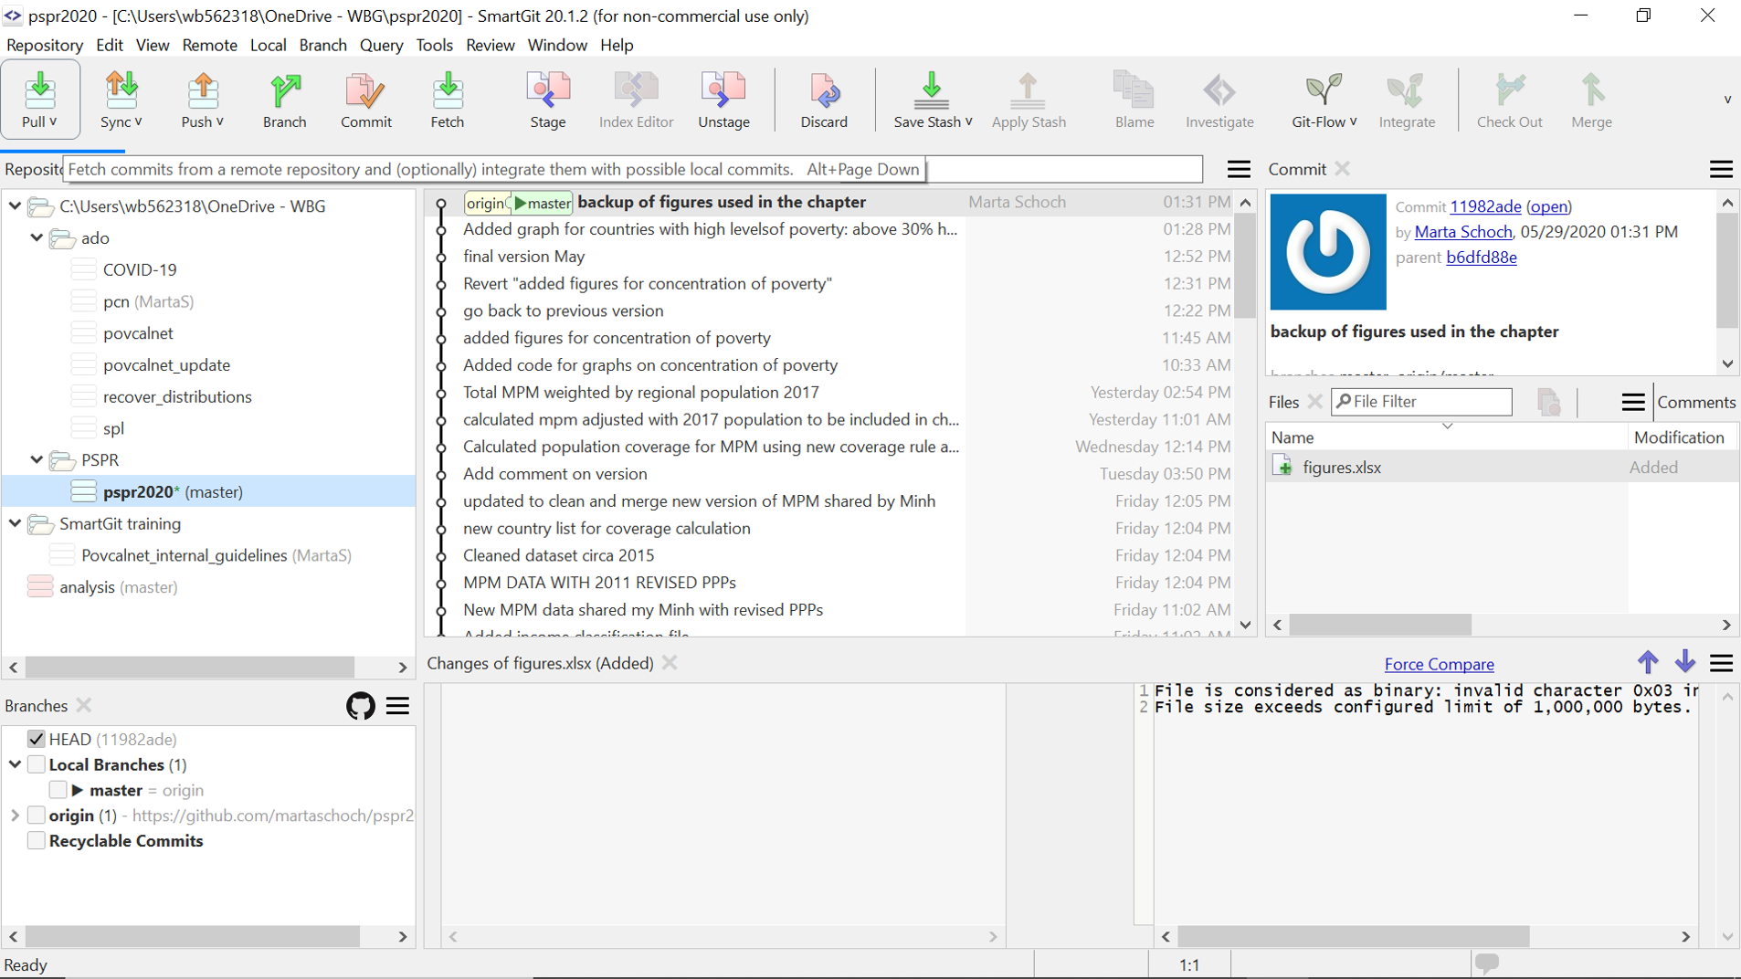Check the Recyclable Commits checkbox
This screenshot has width=1741, height=979.
tap(37, 841)
